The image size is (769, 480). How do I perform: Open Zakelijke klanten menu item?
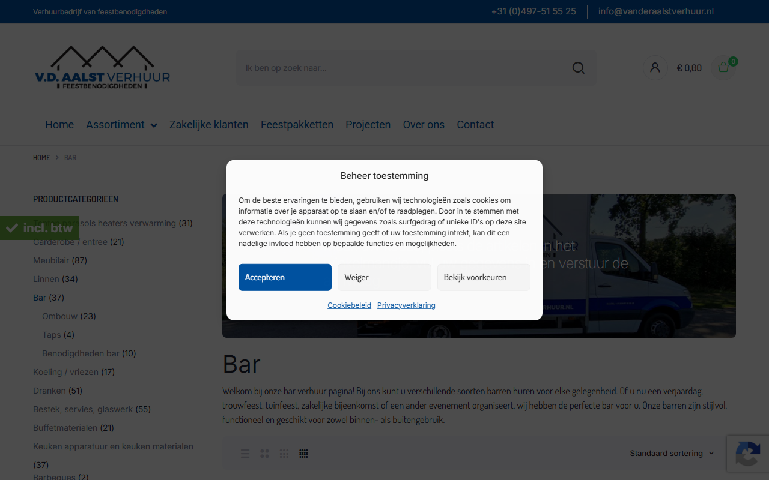pyautogui.click(x=209, y=125)
